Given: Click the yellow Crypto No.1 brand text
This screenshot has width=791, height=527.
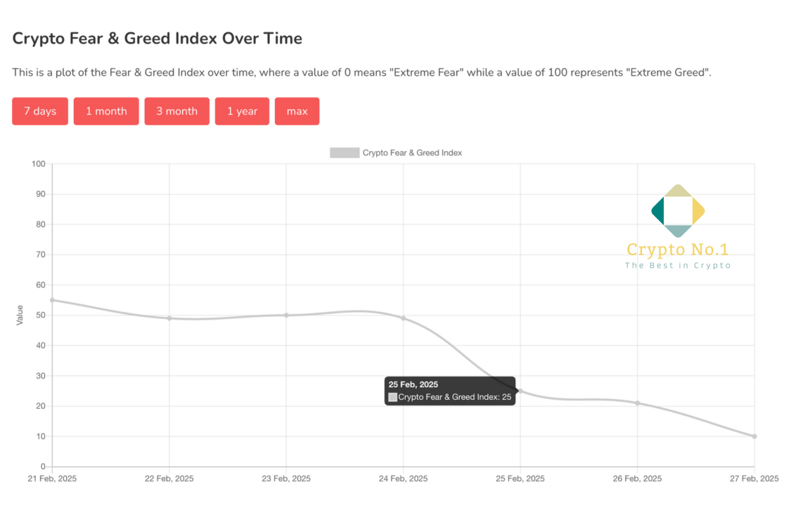Looking at the screenshot, I should tap(678, 249).
